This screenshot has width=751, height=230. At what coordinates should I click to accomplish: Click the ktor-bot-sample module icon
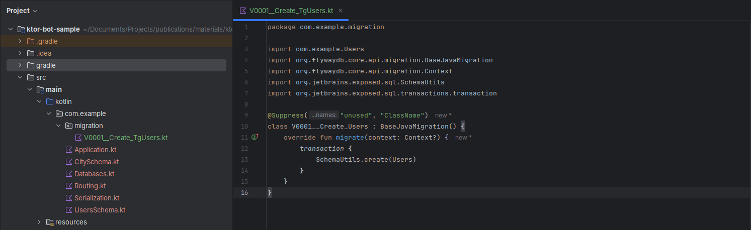(21, 29)
